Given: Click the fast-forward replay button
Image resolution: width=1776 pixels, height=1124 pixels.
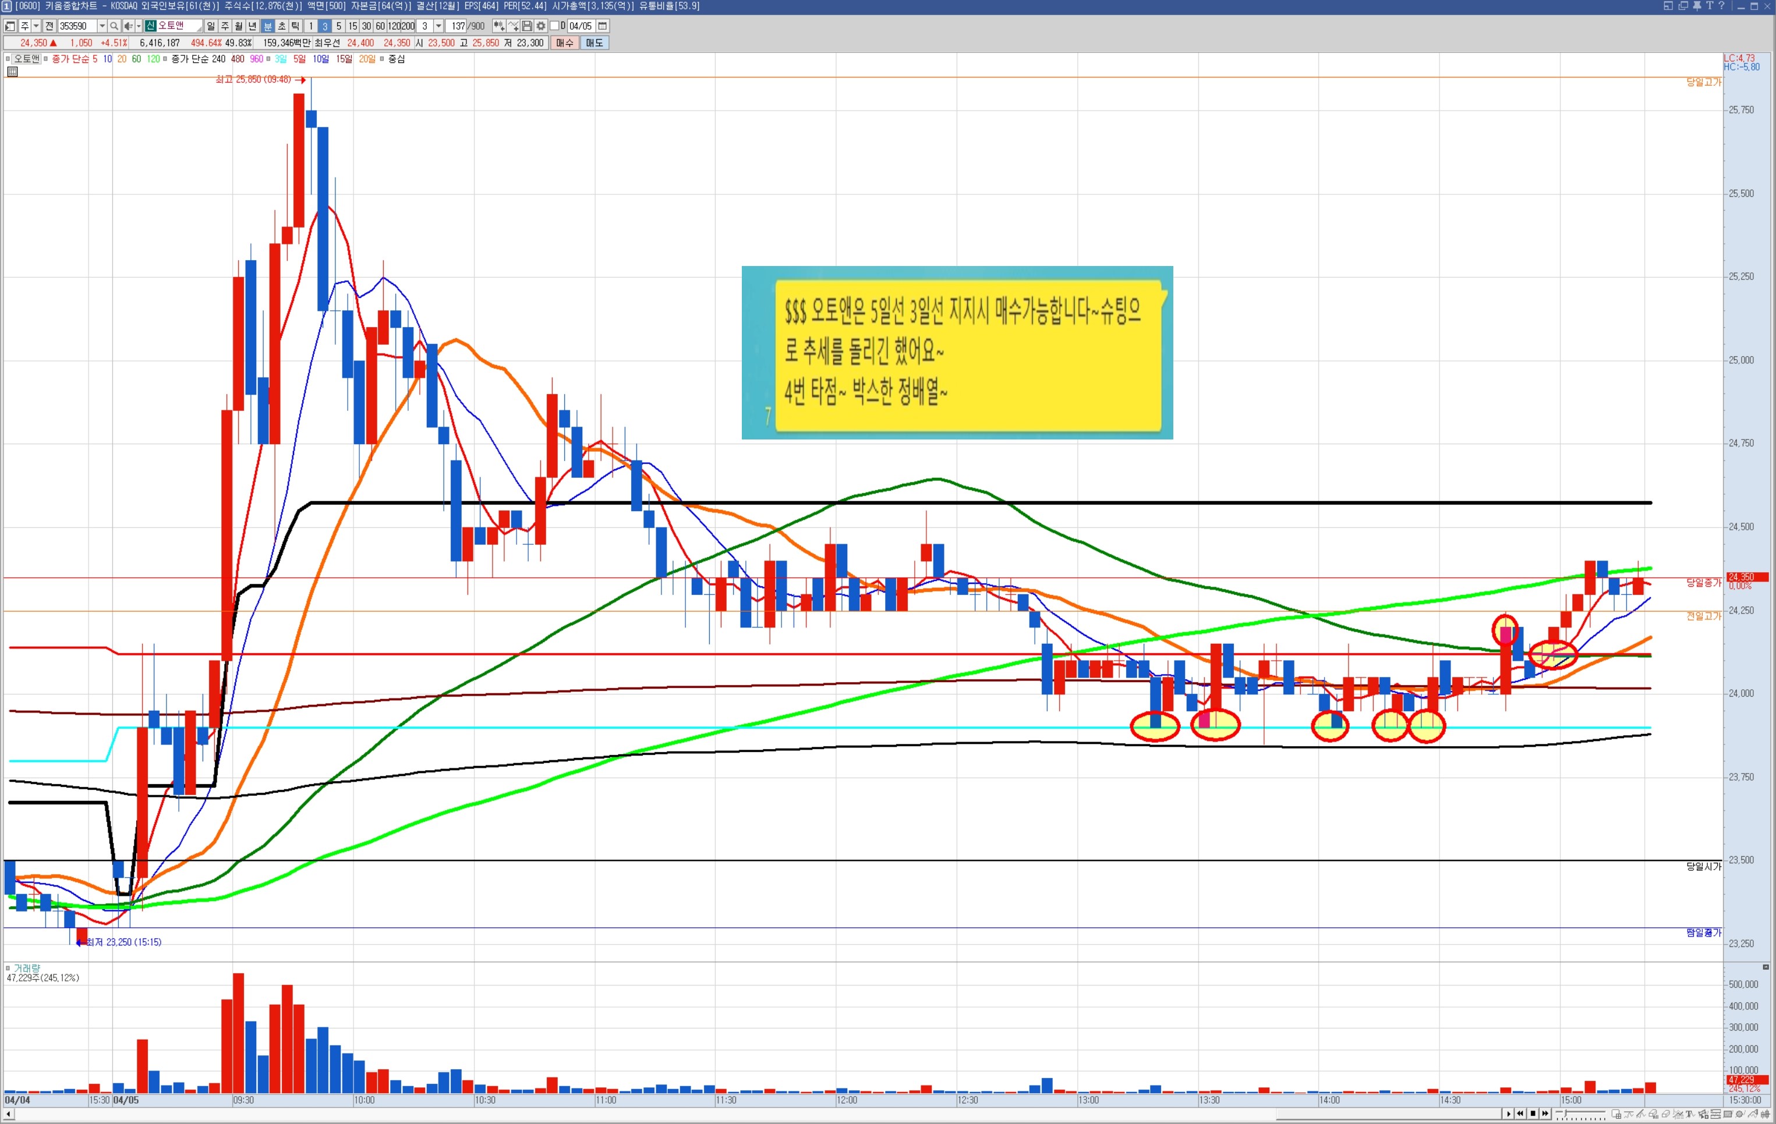Looking at the screenshot, I should click(1545, 1114).
